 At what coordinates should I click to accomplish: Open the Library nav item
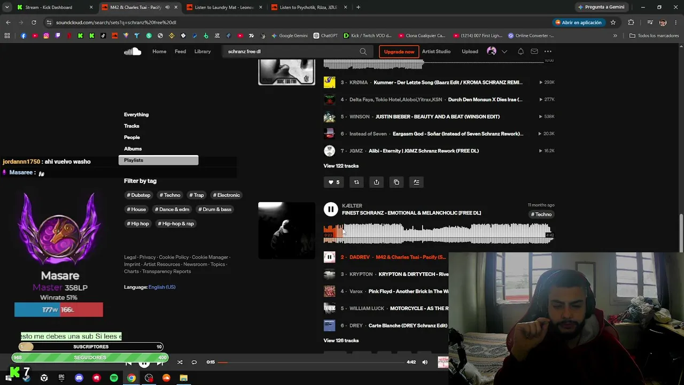pyautogui.click(x=203, y=51)
